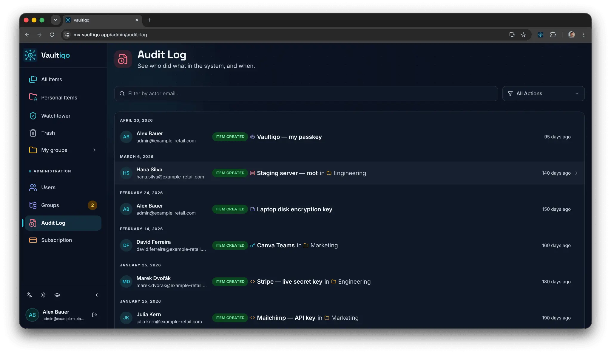Open Laptop disk encryption key item
Screen dimensions: 611x354
tap(294, 209)
